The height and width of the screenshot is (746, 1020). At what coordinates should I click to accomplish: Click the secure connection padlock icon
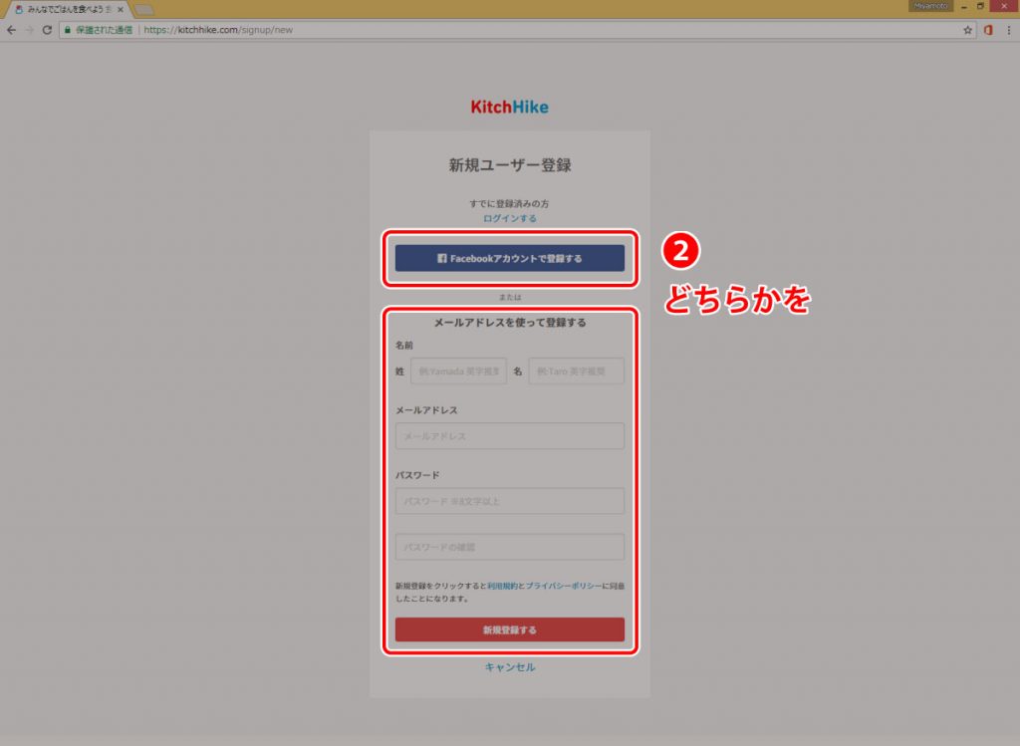pos(67,30)
